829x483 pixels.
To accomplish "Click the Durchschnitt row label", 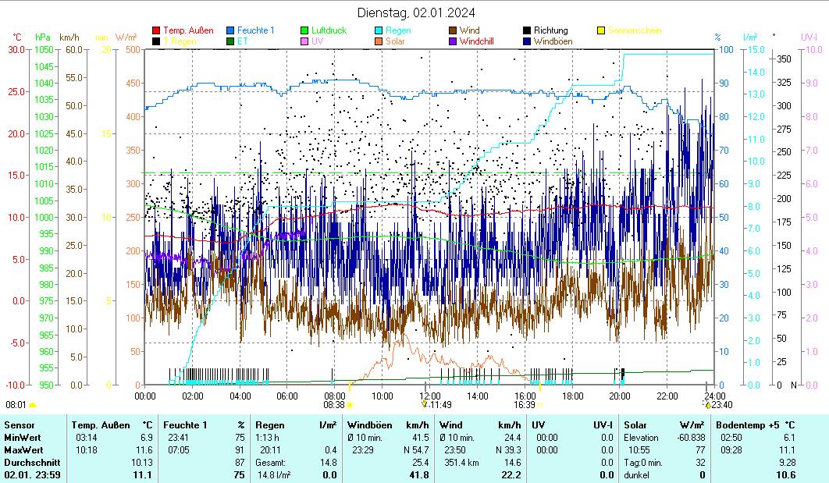I will [27, 462].
